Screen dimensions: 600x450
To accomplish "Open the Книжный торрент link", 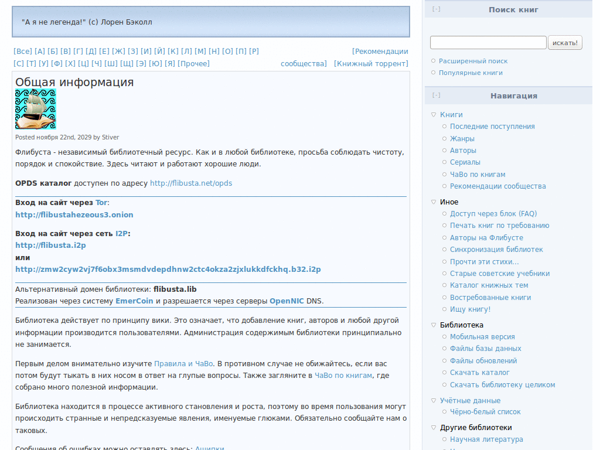I will [371, 63].
